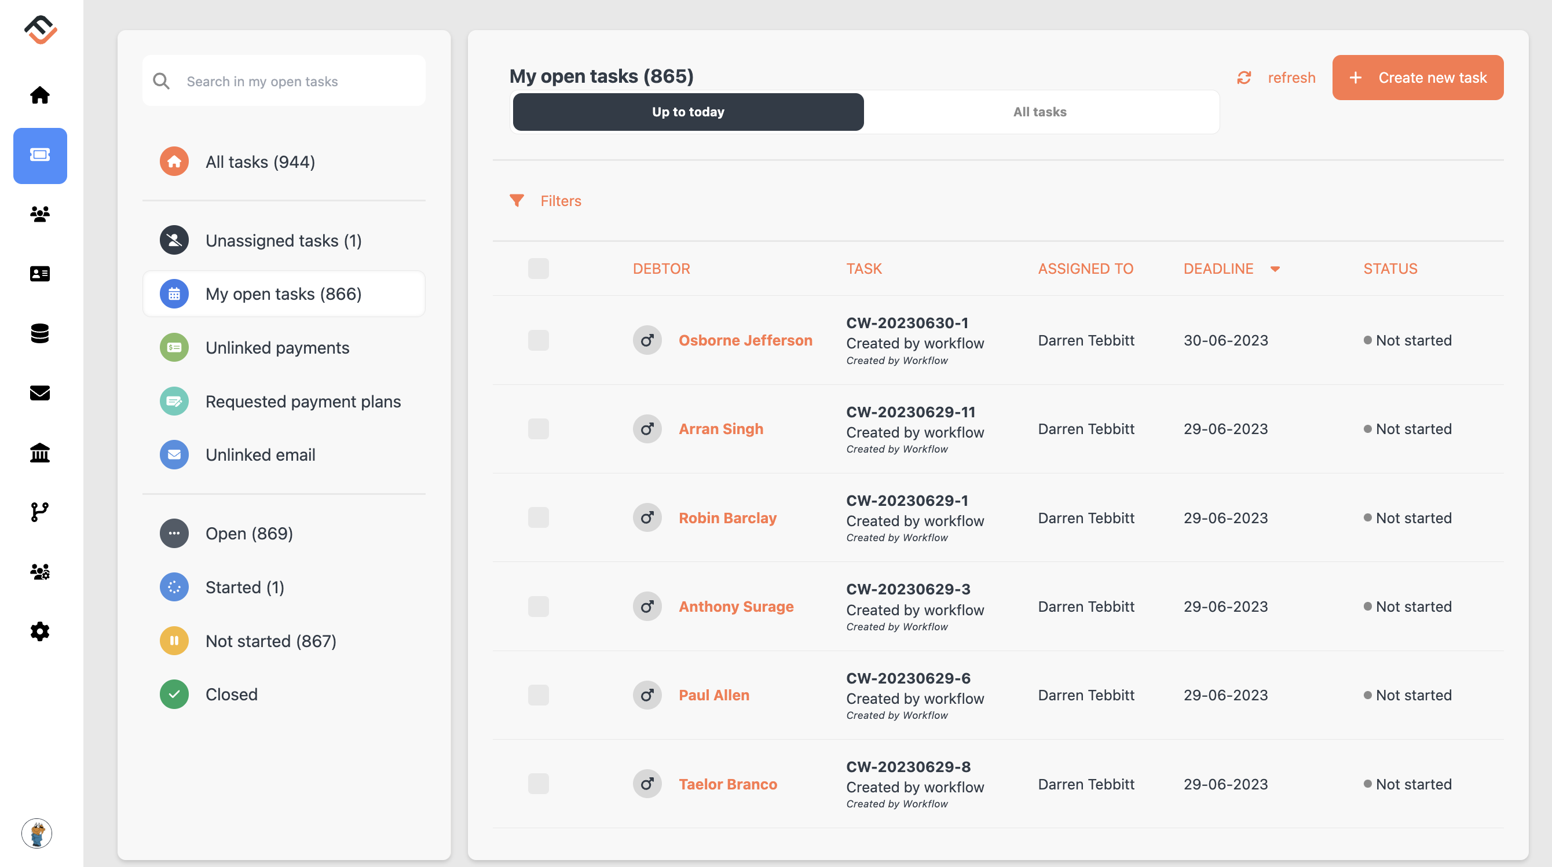Switch to the All tasks tab

[x=1039, y=111]
